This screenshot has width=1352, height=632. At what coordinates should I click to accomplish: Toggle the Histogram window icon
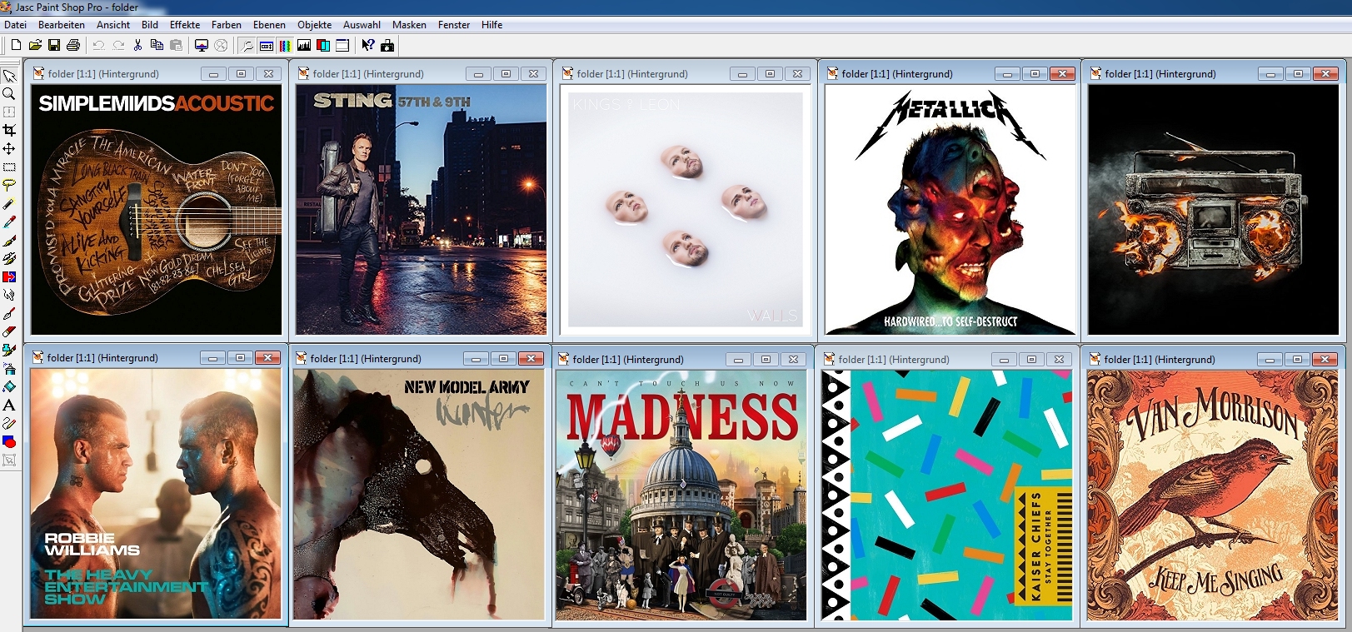tap(304, 45)
